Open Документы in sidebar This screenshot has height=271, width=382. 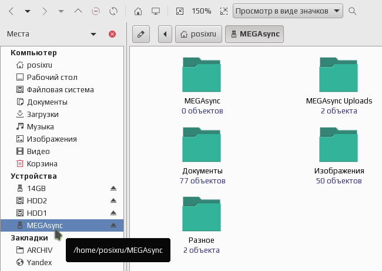pyautogui.click(x=62, y=102)
